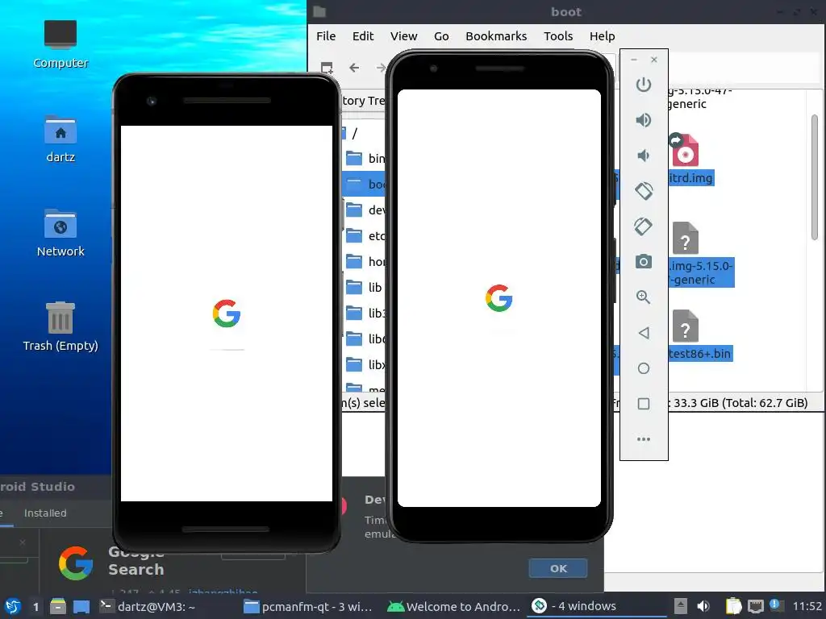Open File menu in file manager

click(x=326, y=35)
